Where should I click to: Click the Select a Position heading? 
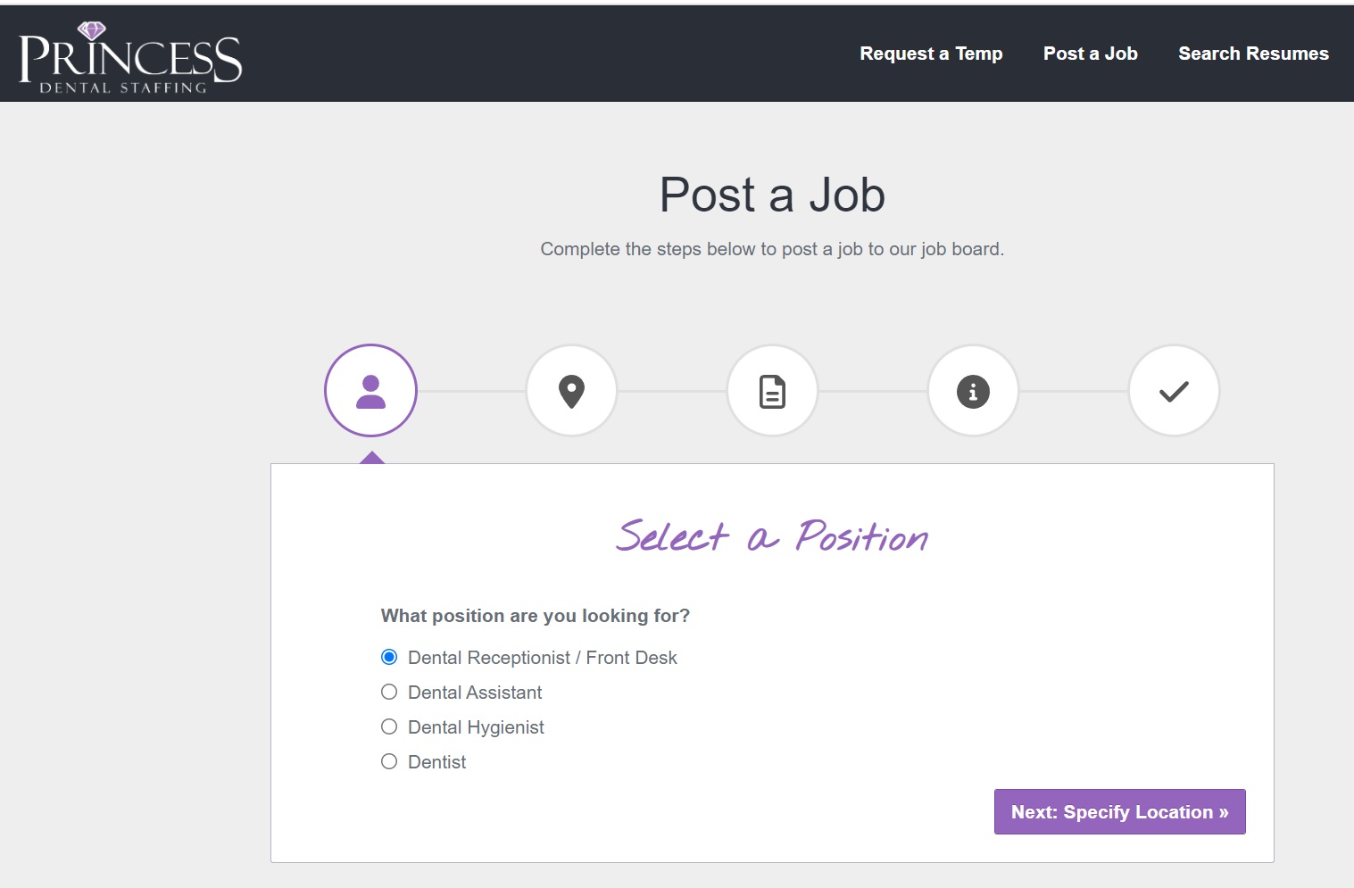772,536
